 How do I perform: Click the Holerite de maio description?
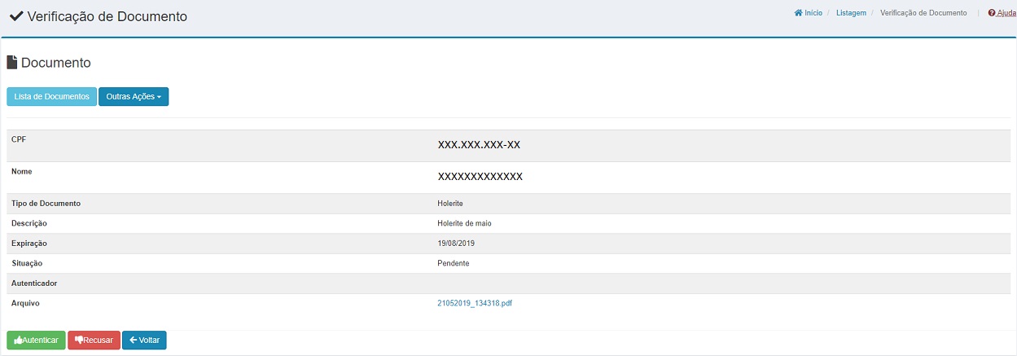click(x=464, y=223)
